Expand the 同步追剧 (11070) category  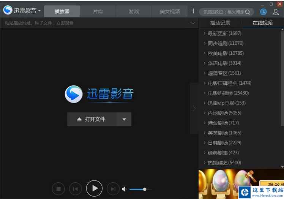click(x=223, y=43)
